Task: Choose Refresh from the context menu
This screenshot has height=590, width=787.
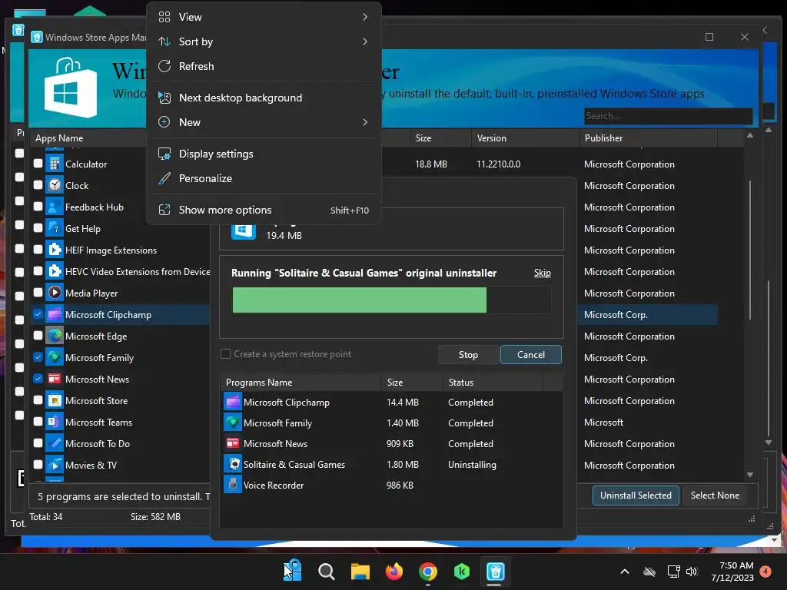Action: (x=264, y=66)
